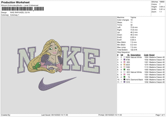Click the stop 3 pink swatch
The height and width of the screenshot is (117, 166).
click(124, 62)
